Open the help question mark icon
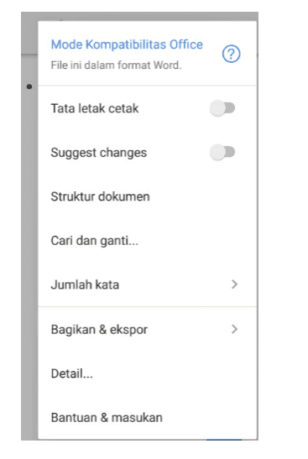The width and height of the screenshot is (308, 459). coord(231,54)
